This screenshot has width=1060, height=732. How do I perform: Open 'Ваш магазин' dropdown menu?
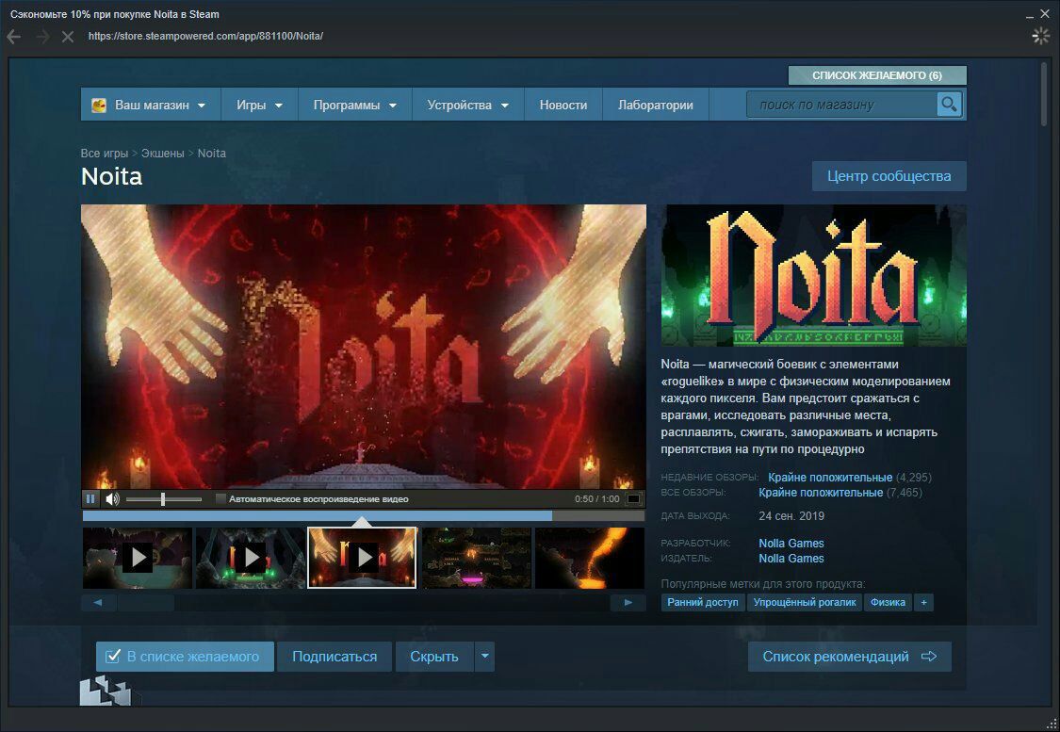pos(152,105)
